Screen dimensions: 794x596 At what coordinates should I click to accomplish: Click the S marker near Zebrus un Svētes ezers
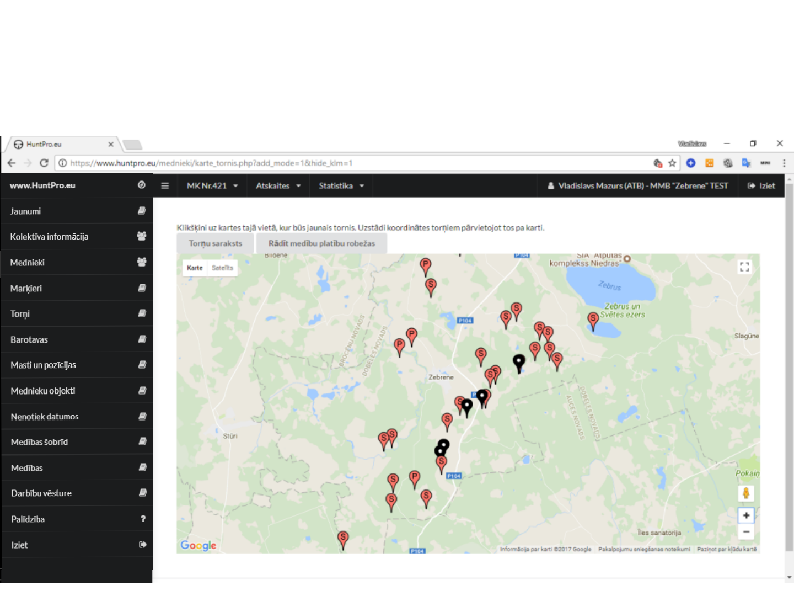coord(593,321)
